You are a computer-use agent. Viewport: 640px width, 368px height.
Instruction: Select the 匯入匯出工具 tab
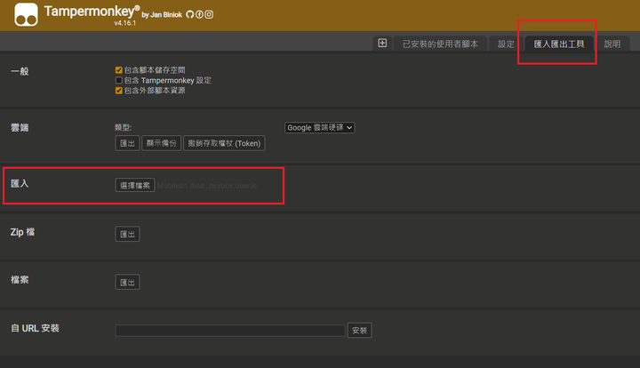pyautogui.click(x=559, y=44)
